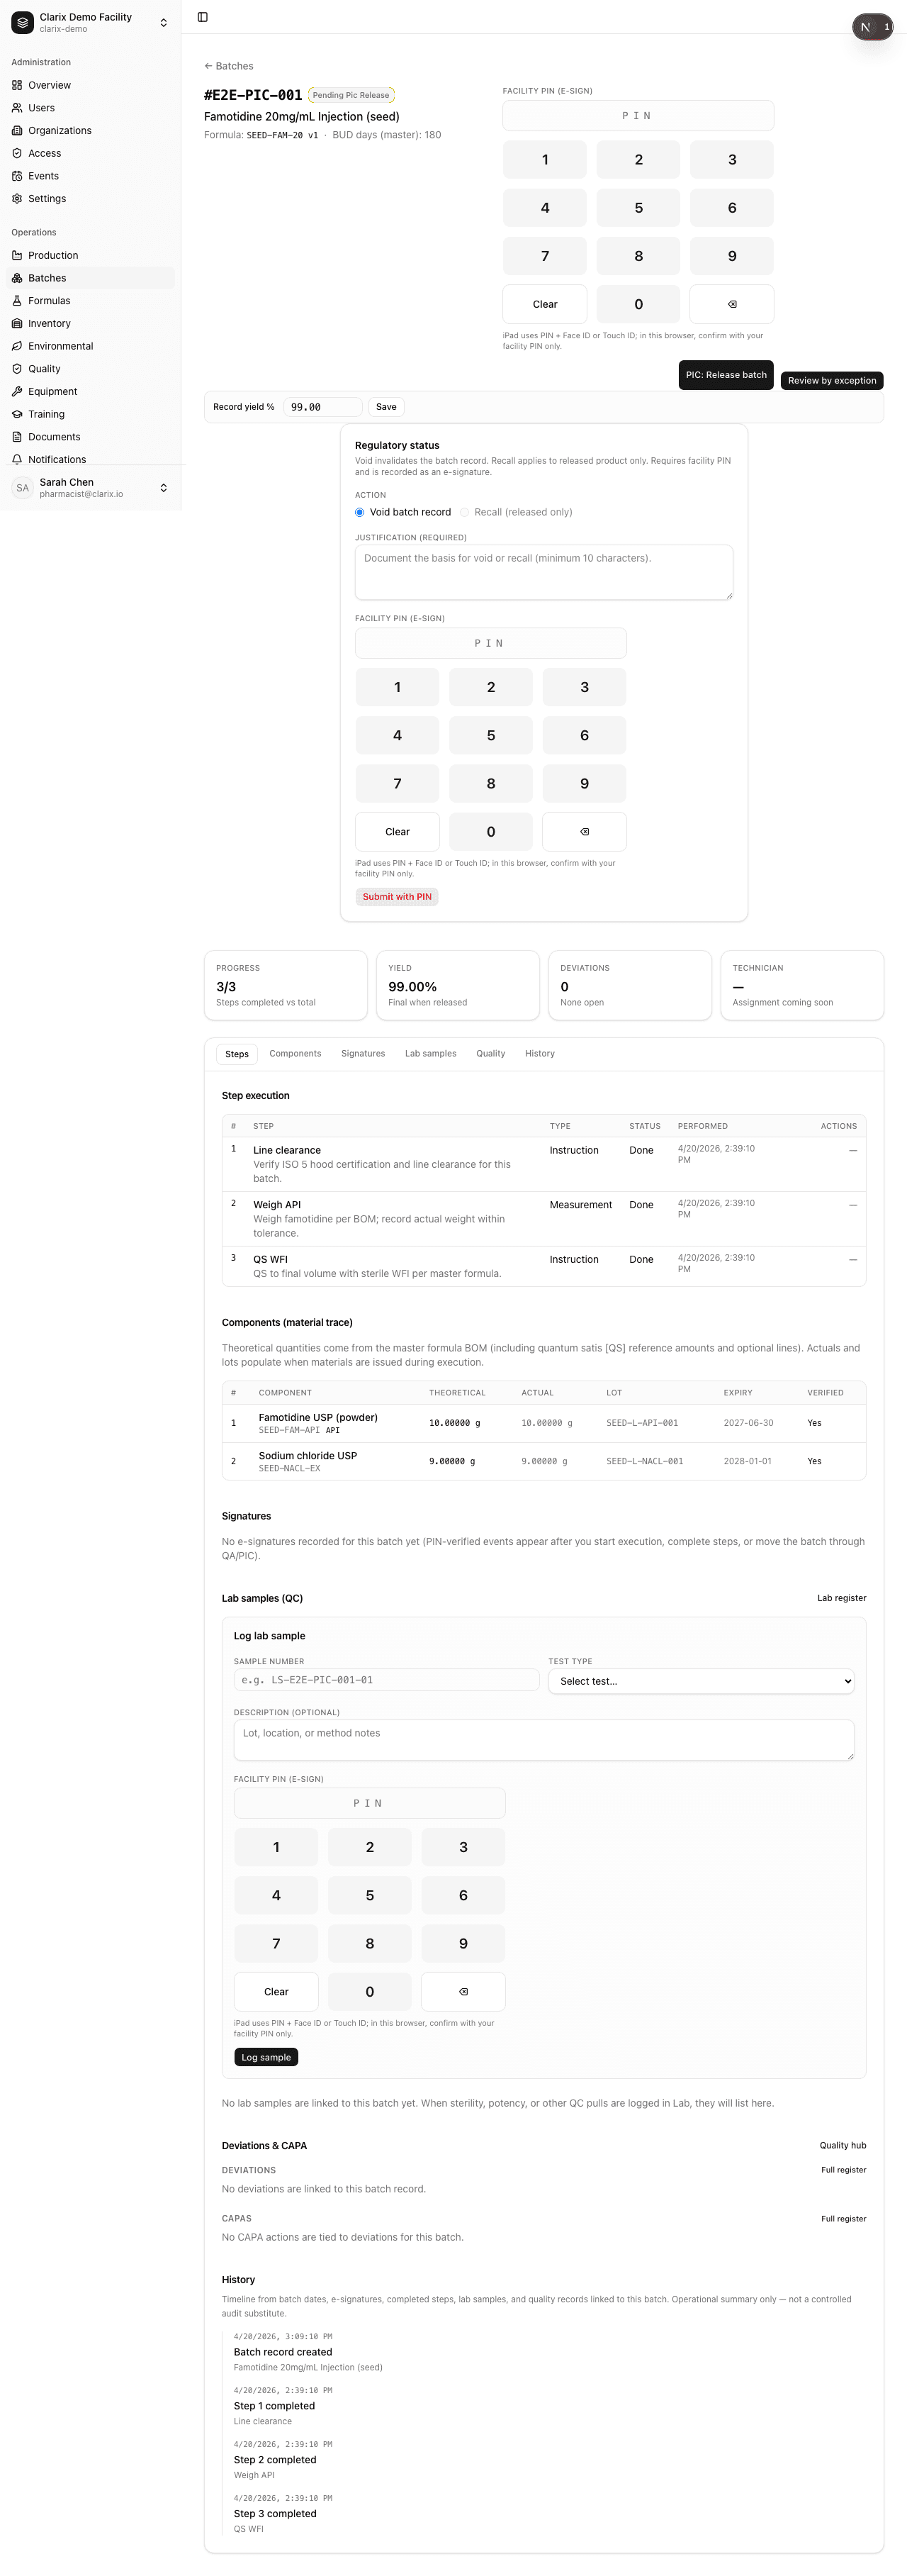907x2576 pixels.
Task: Open Full register link for Deviations
Action: [843, 2170]
